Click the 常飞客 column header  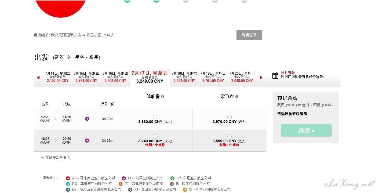click(227, 97)
